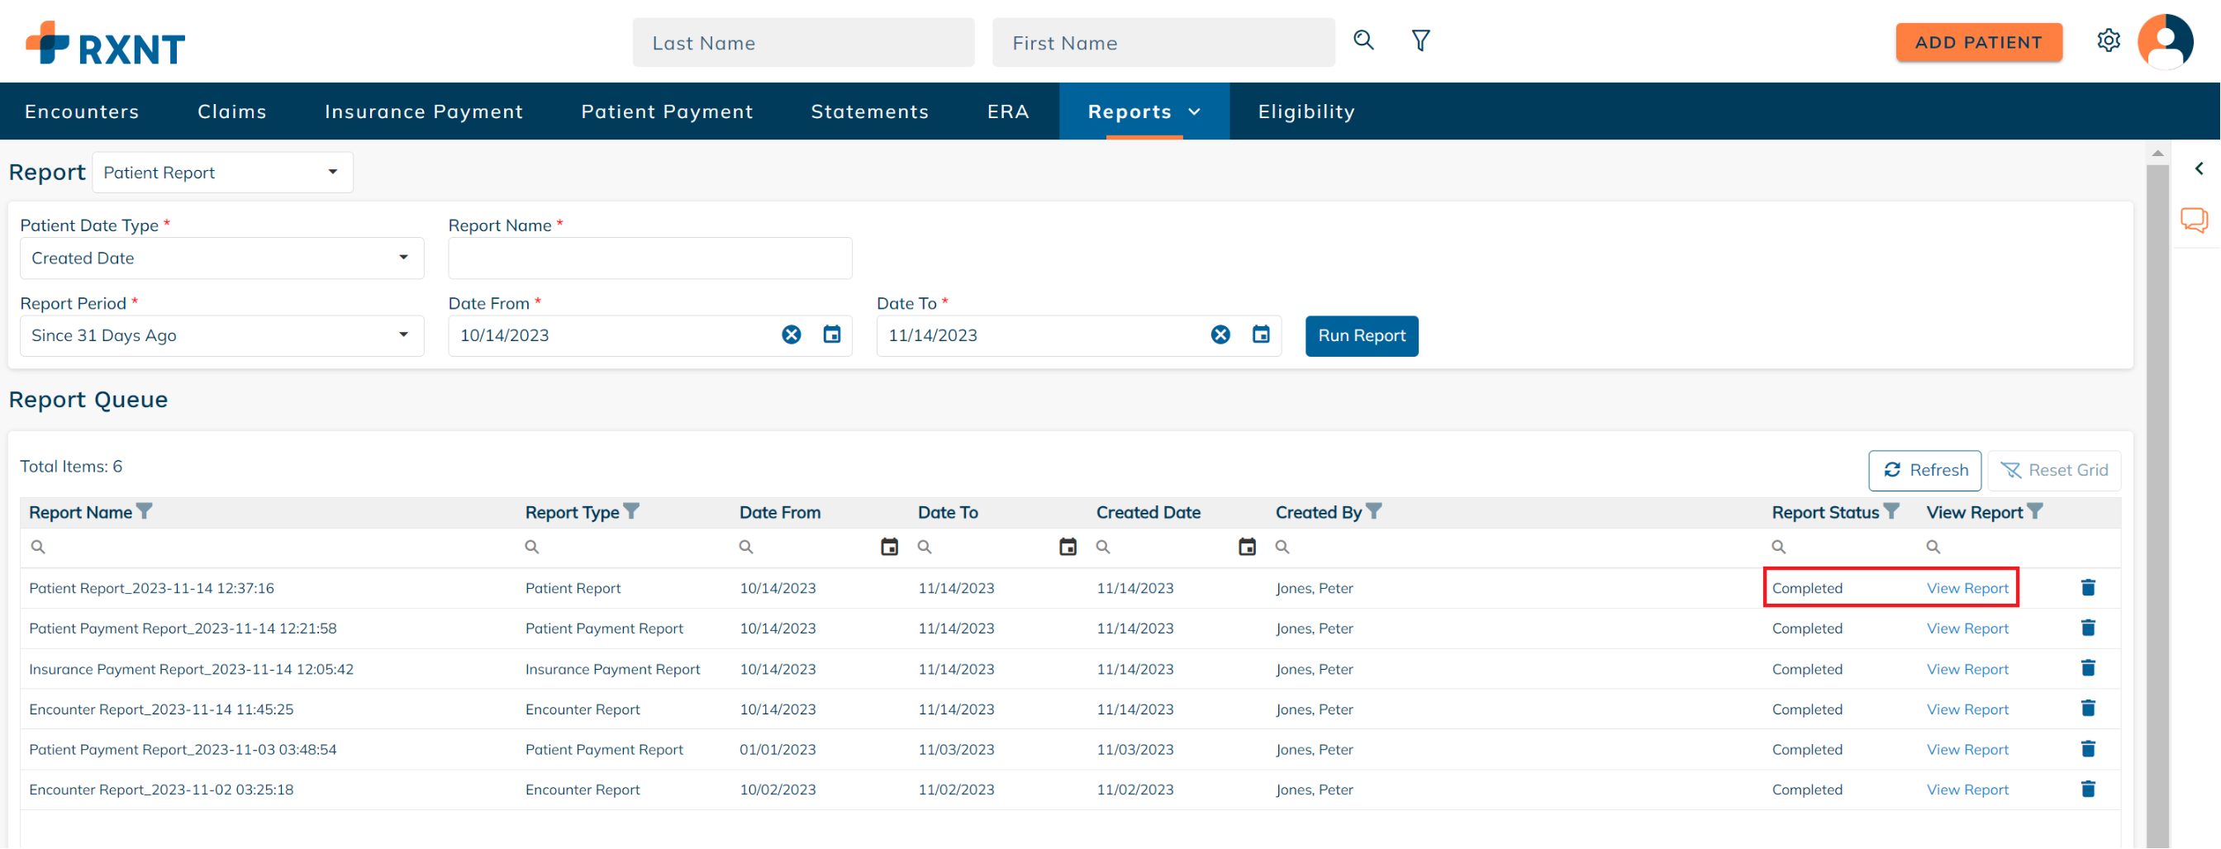
Task: Clear the Date From field value
Action: pos(791,335)
